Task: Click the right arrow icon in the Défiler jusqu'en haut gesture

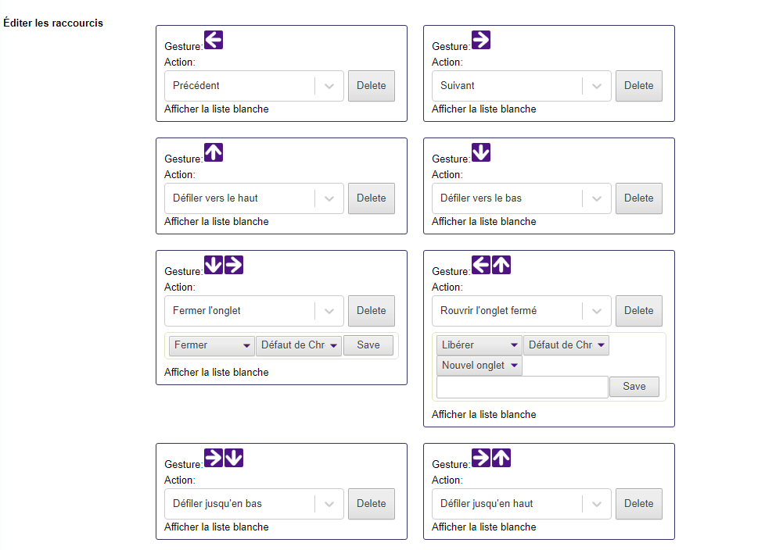Action: click(481, 458)
